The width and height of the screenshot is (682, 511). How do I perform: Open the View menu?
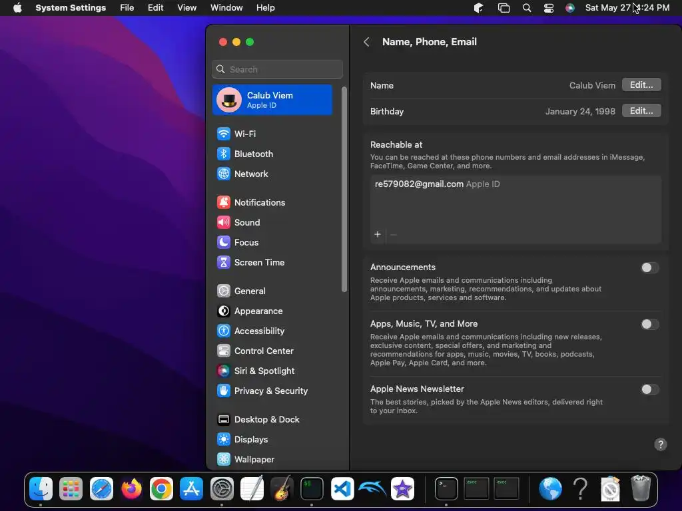pos(187,8)
